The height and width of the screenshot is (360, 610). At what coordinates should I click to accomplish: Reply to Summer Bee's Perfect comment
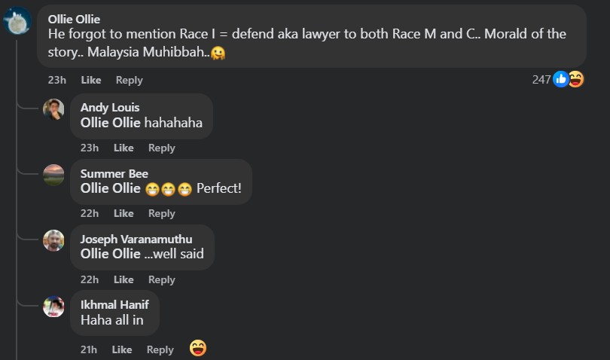click(162, 214)
